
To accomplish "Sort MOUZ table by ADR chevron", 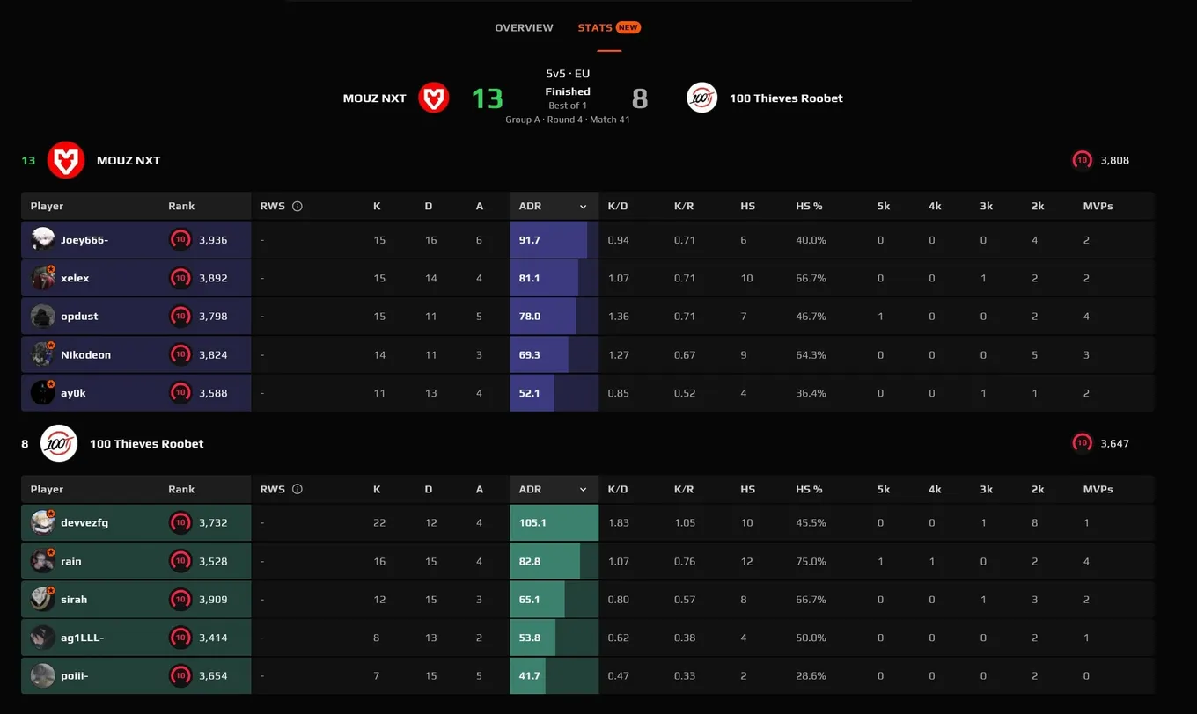I will click(x=583, y=207).
